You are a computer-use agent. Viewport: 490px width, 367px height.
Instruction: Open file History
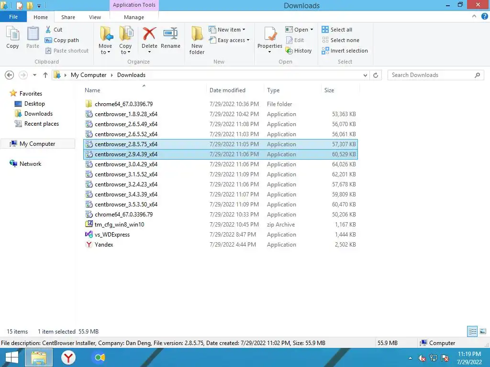coord(299,51)
